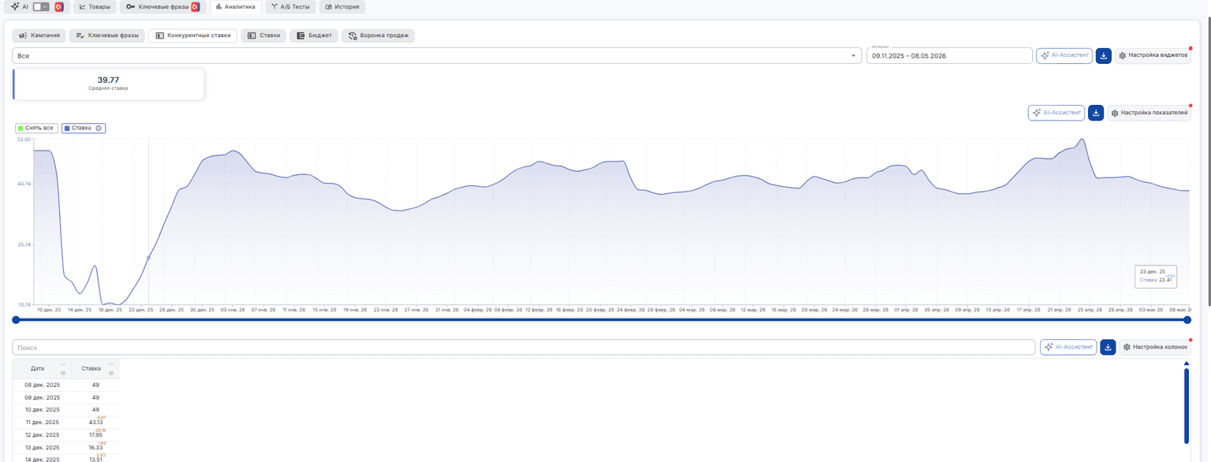
Task: Click the video icon next to Ключевые фразы
Action: 195,6
